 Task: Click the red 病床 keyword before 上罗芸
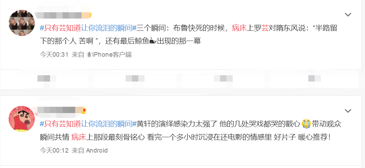239,28
